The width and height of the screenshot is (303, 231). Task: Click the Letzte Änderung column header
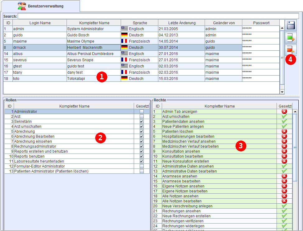[x=182, y=23]
